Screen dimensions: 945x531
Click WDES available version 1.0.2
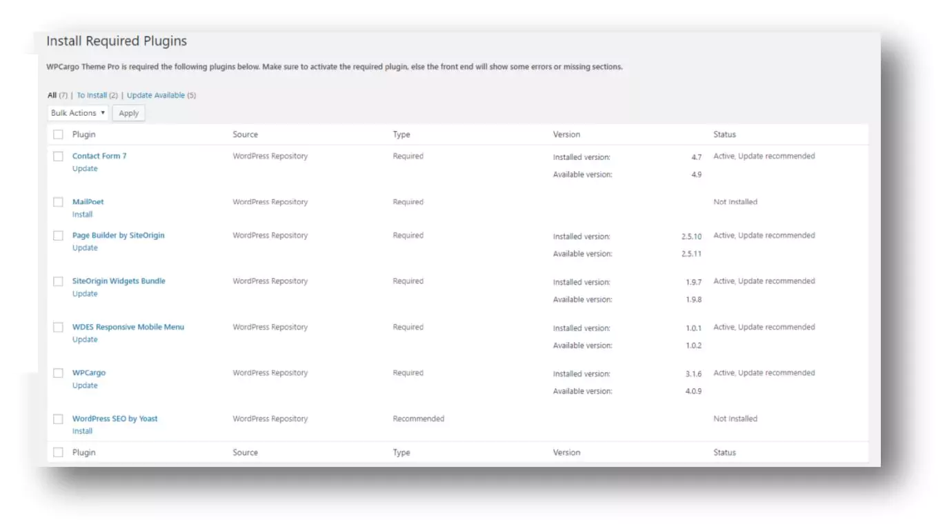[x=694, y=345]
